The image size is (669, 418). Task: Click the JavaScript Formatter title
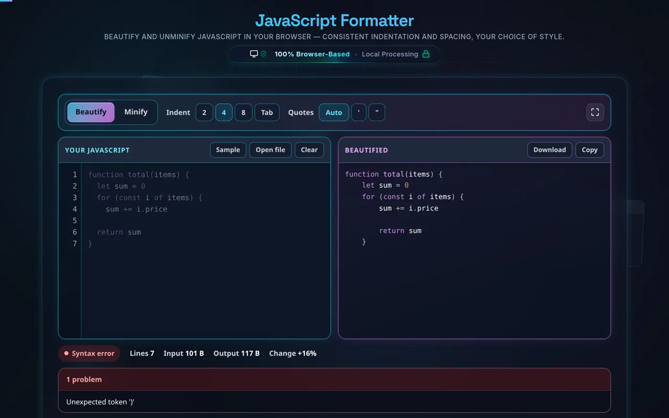(x=334, y=20)
